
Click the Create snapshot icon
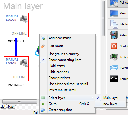[x=43, y=110]
